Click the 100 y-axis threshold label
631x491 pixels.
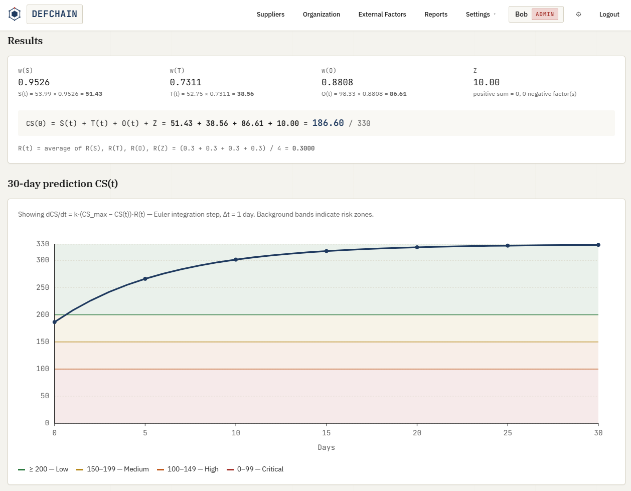[43, 369]
